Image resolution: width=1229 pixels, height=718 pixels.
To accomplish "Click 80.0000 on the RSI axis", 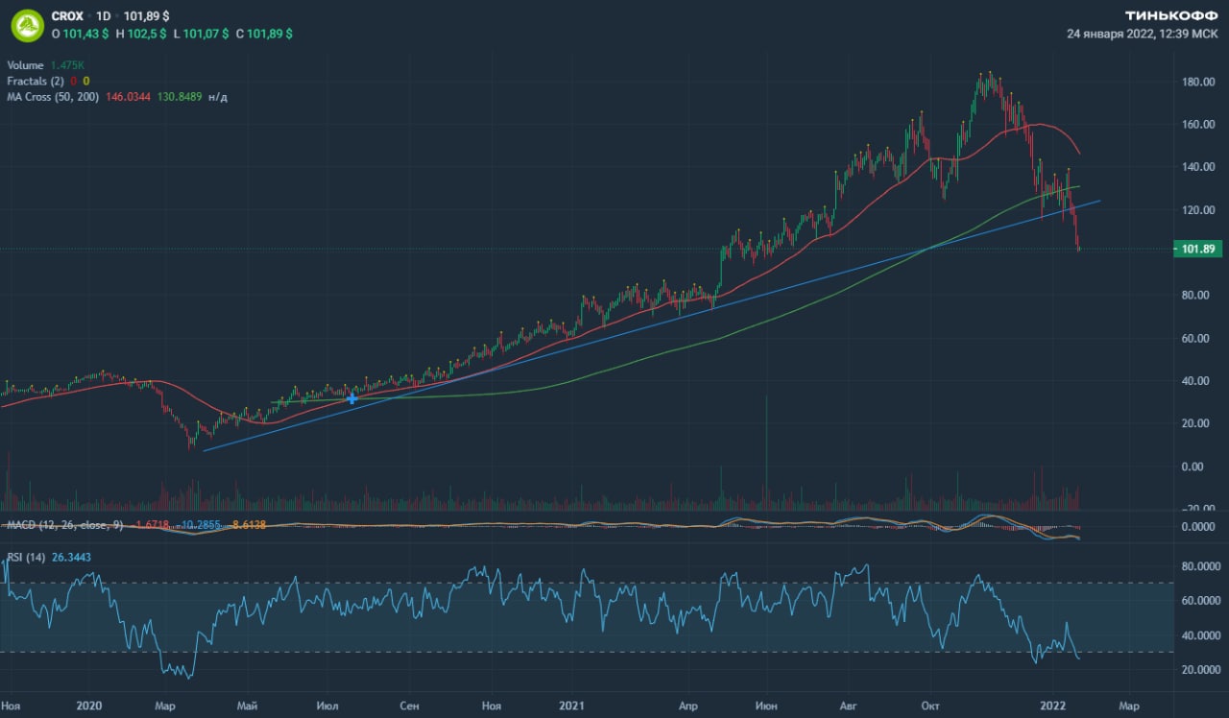I will 1199,567.
